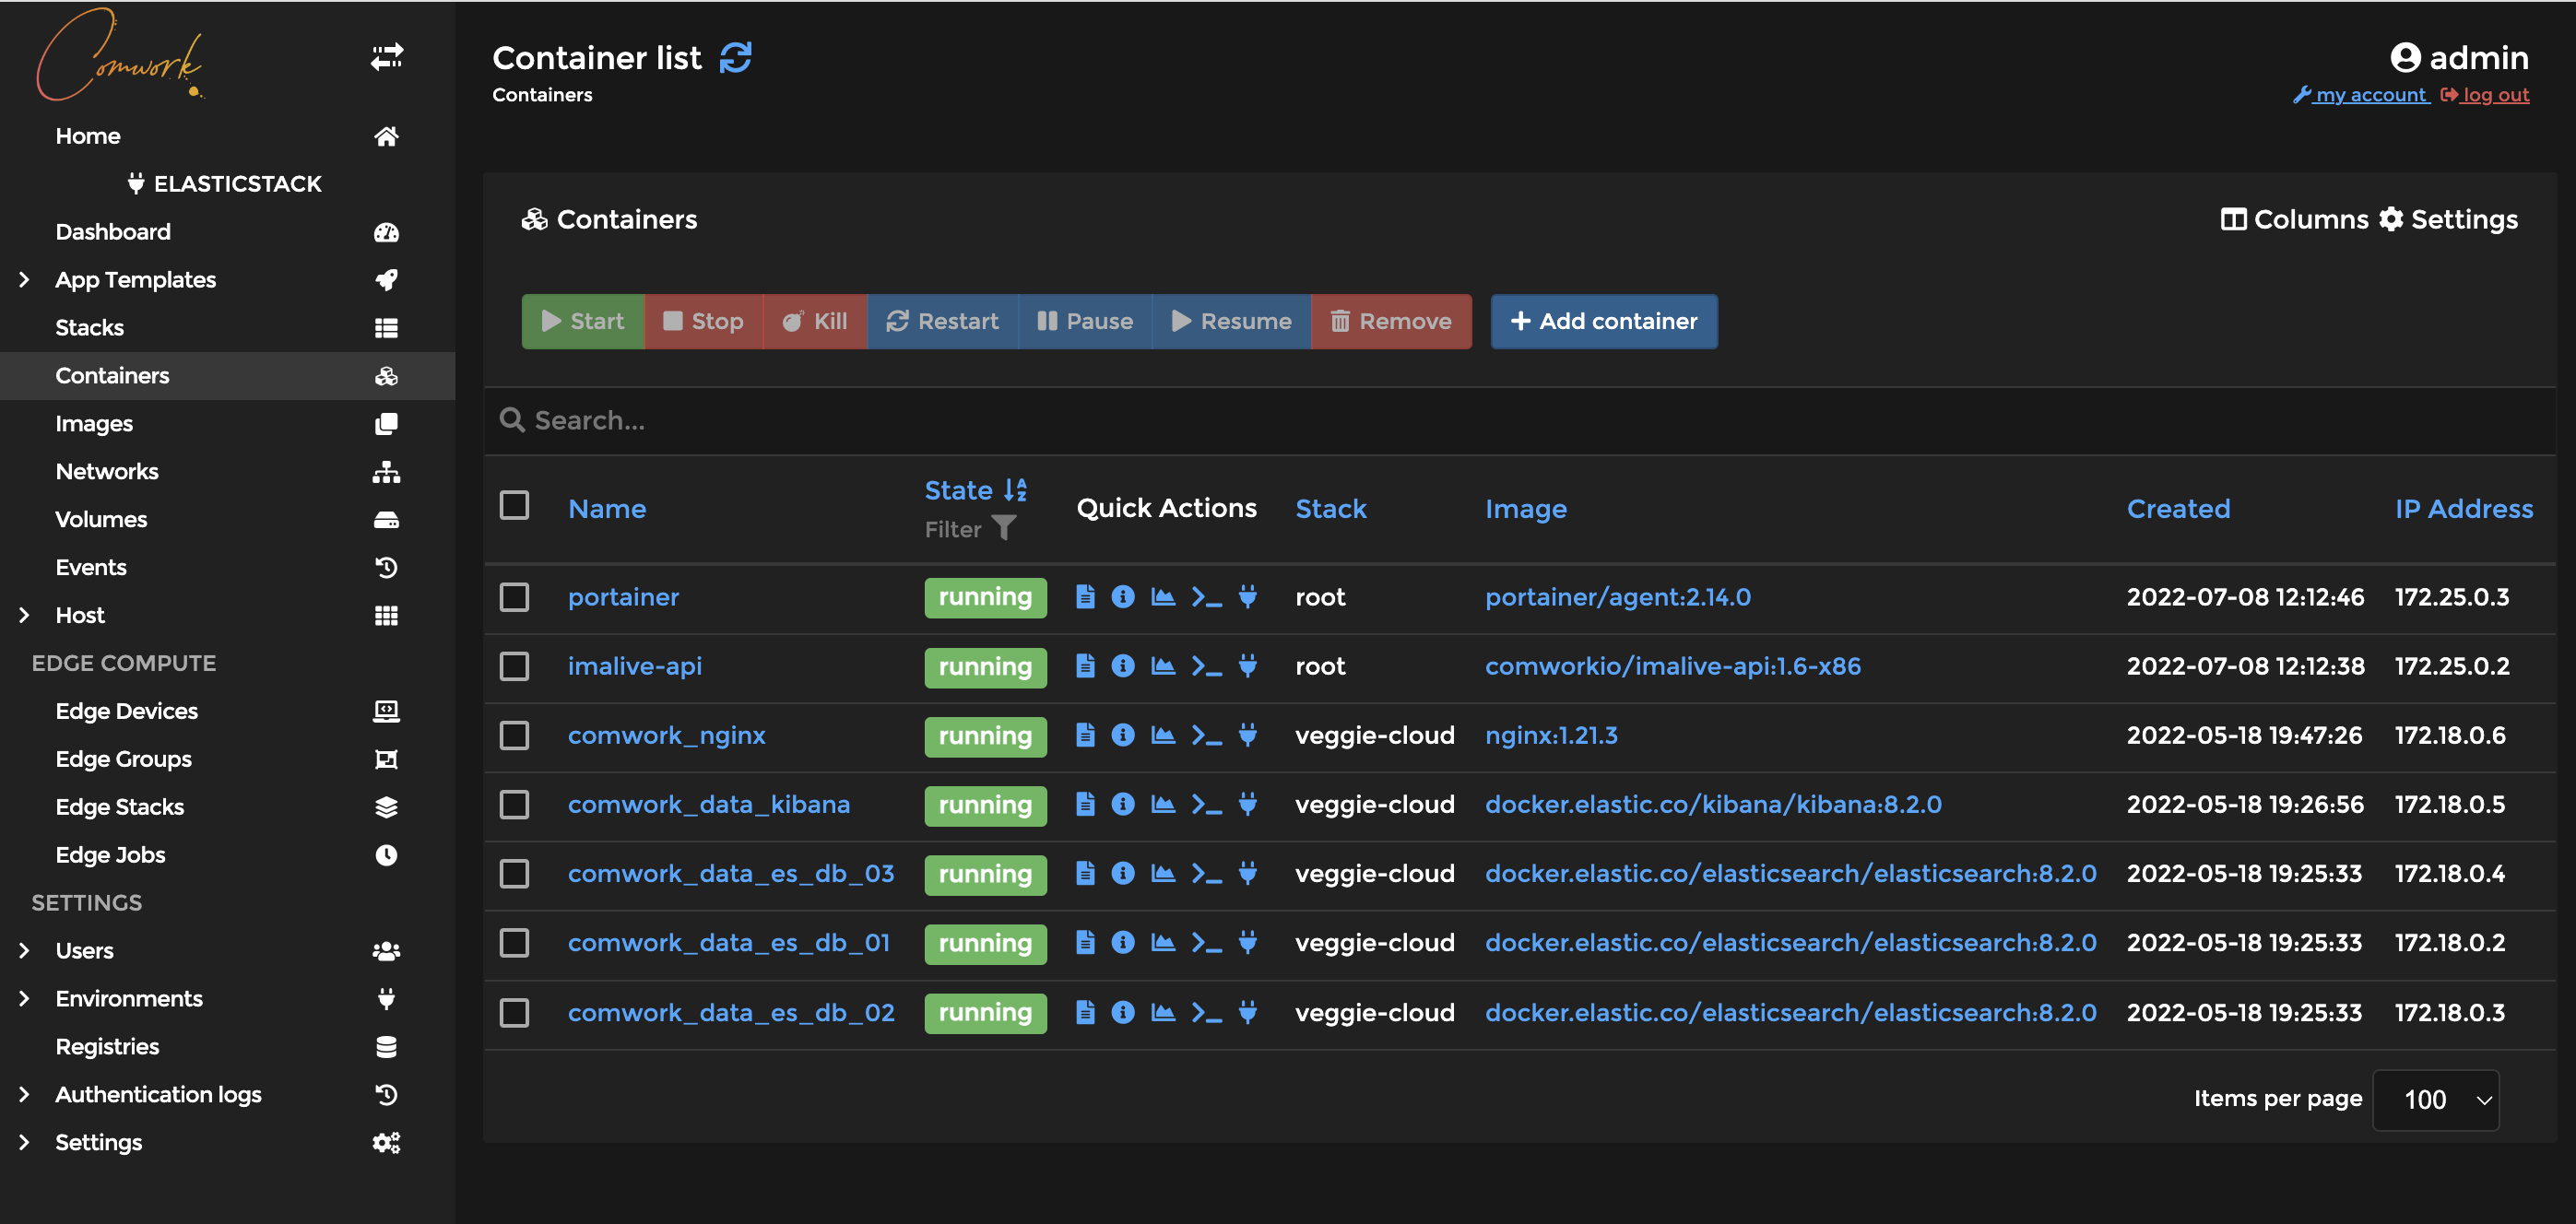
Task: Open logs for the portainer container
Action: pyautogui.click(x=1085, y=597)
